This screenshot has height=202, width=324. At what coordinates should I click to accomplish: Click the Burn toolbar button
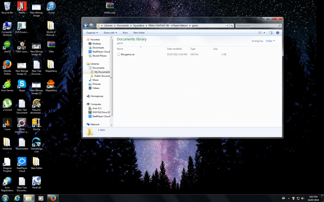click(125, 33)
